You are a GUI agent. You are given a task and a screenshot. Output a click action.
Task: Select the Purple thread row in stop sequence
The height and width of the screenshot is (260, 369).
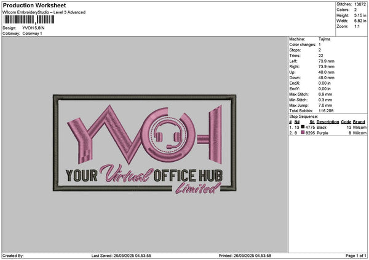click(x=328, y=133)
